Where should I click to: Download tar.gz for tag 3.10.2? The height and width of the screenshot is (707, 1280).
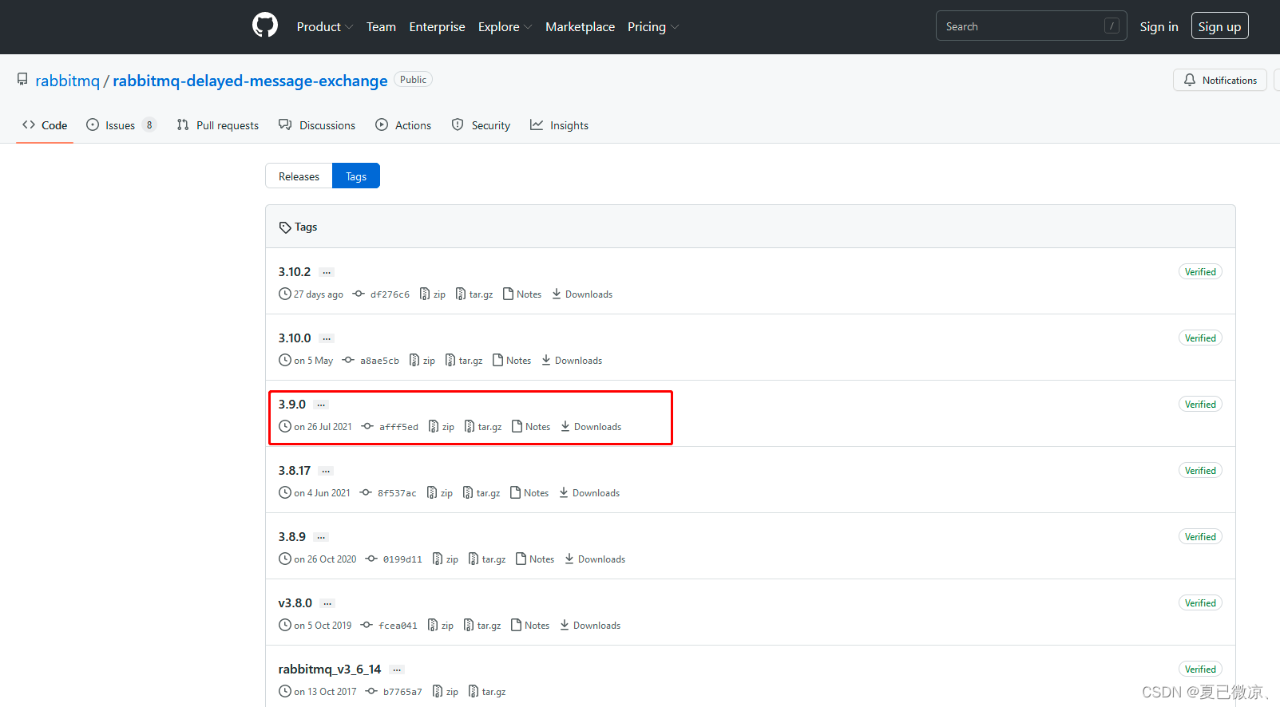pyautogui.click(x=474, y=294)
